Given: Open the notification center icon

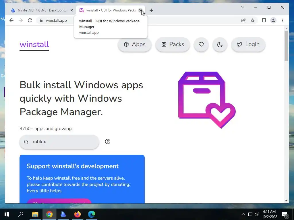Looking at the screenshot, I should click(x=285, y=214).
